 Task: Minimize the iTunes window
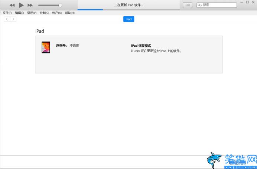click(242, 2)
